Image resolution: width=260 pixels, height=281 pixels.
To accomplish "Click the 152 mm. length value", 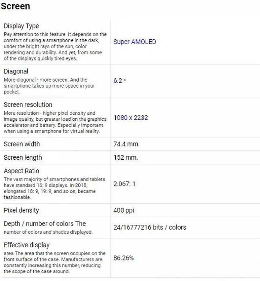I will (x=125, y=157).
